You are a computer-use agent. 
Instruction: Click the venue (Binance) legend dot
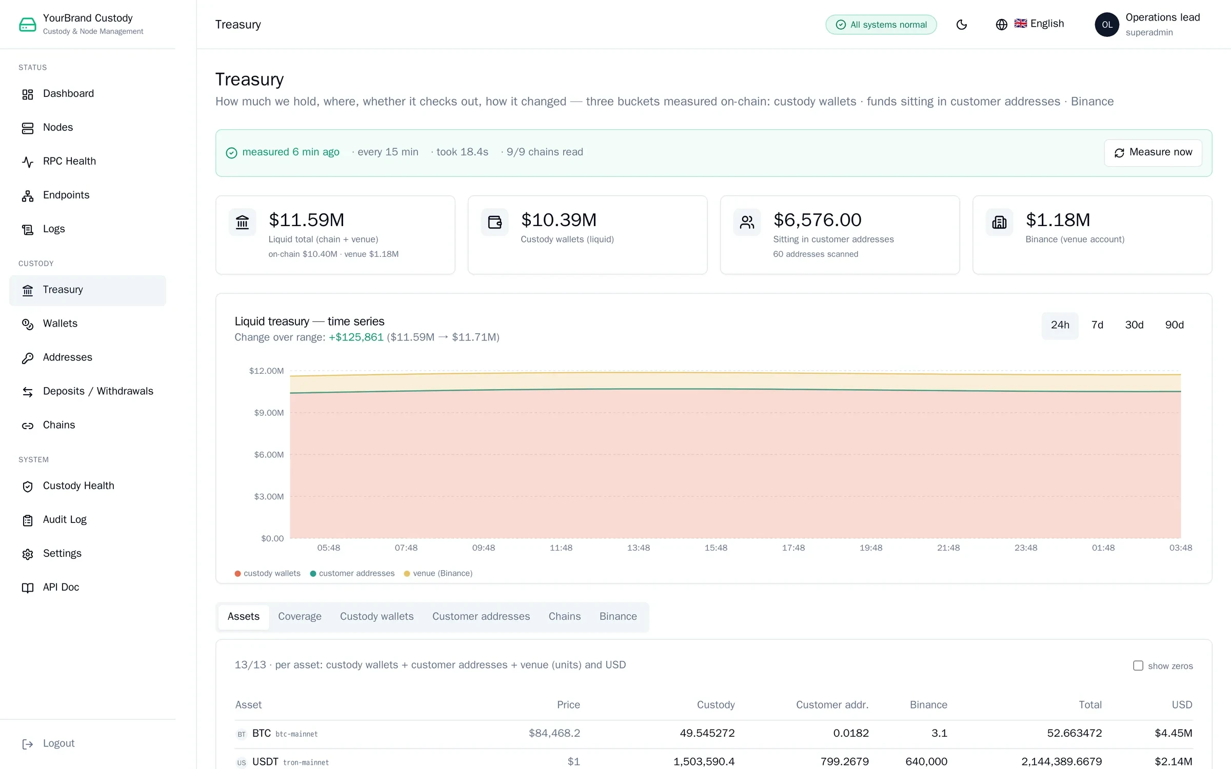407,574
